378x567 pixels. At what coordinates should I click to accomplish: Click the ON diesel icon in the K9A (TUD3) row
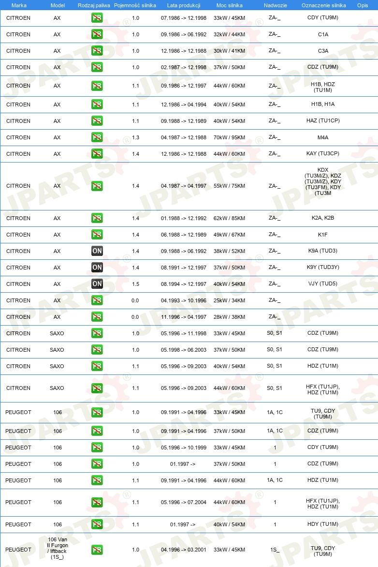[97, 251]
